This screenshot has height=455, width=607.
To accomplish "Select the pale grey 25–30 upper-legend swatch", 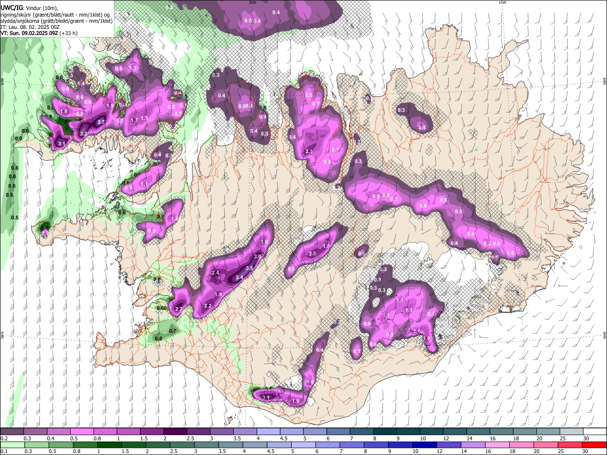I will point(572,432).
